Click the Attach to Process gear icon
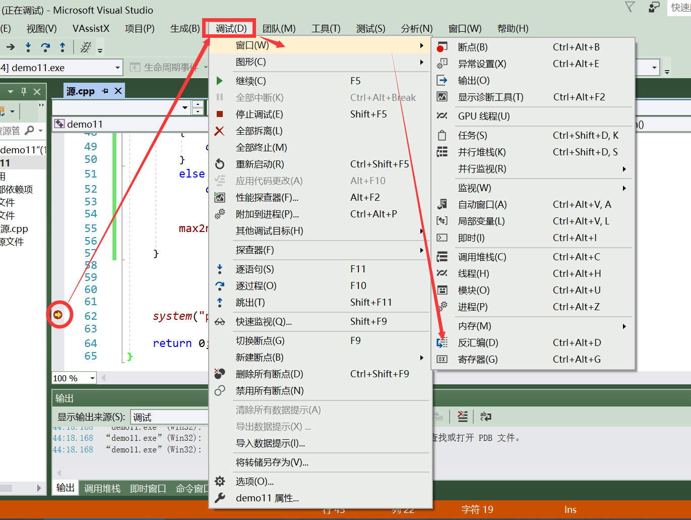Viewport: 691px width, 520px height. point(220,214)
